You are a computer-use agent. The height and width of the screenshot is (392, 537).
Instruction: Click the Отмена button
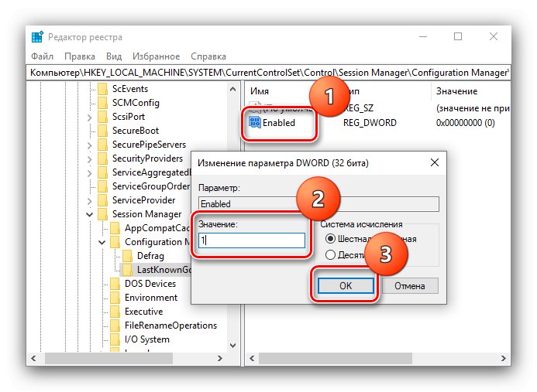[x=410, y=286]
